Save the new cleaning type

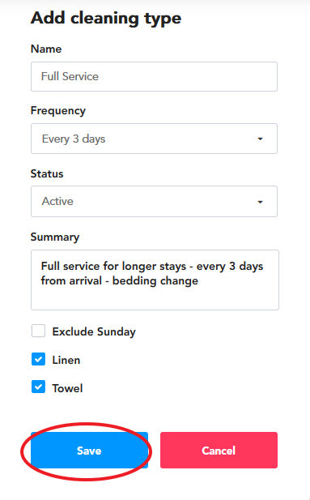(x=89, y=451)
